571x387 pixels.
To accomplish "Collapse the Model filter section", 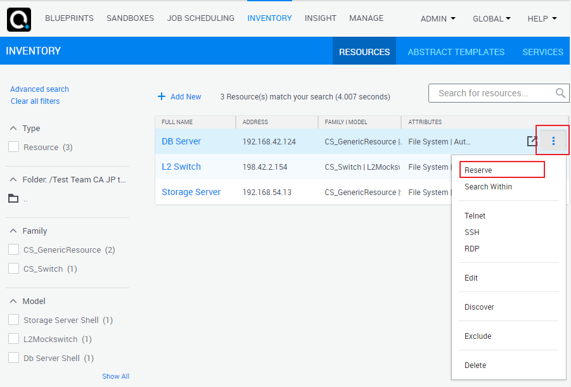I will [13, 301].
